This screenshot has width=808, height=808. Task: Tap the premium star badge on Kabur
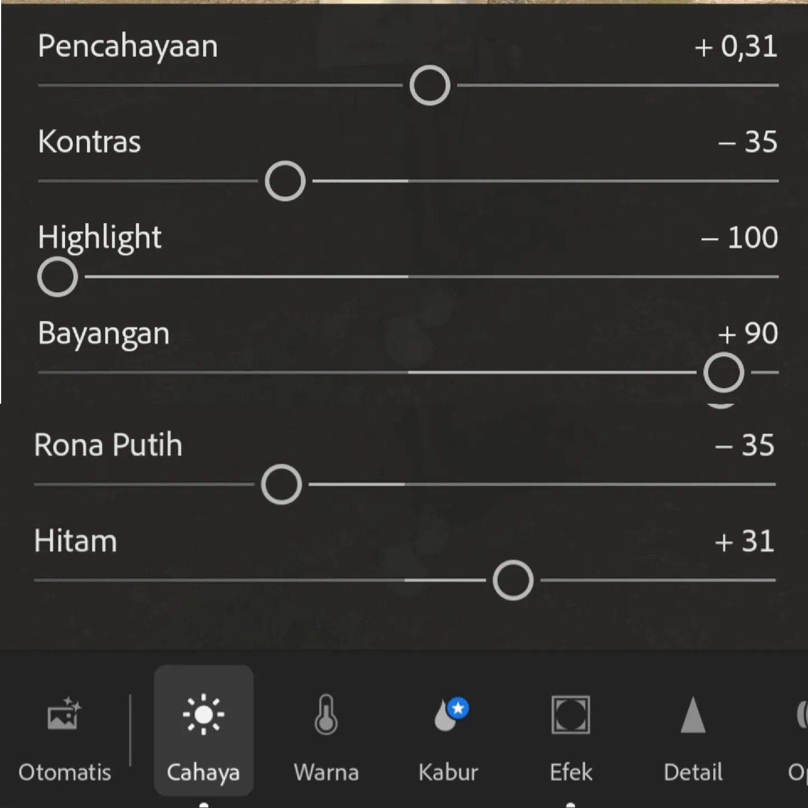click(x=458, y=708)
